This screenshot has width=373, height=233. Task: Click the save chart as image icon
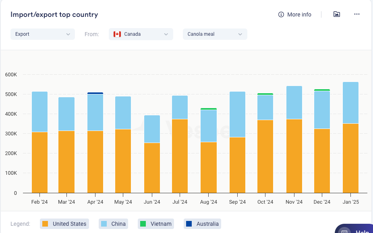337,14
